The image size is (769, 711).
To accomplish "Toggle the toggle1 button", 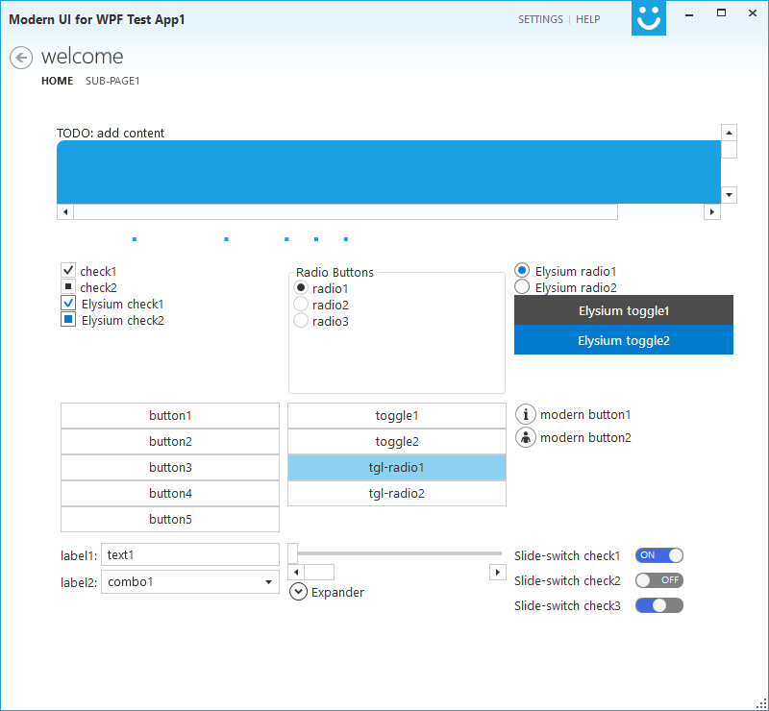I will [x=397, y=416].
